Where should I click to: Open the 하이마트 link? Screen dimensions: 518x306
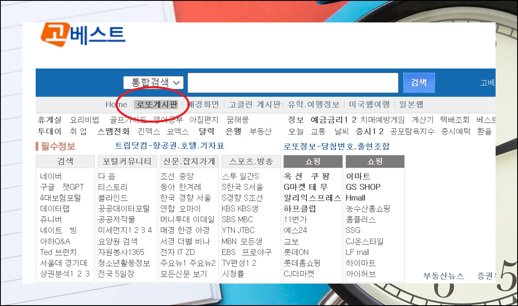coord(361,263)
